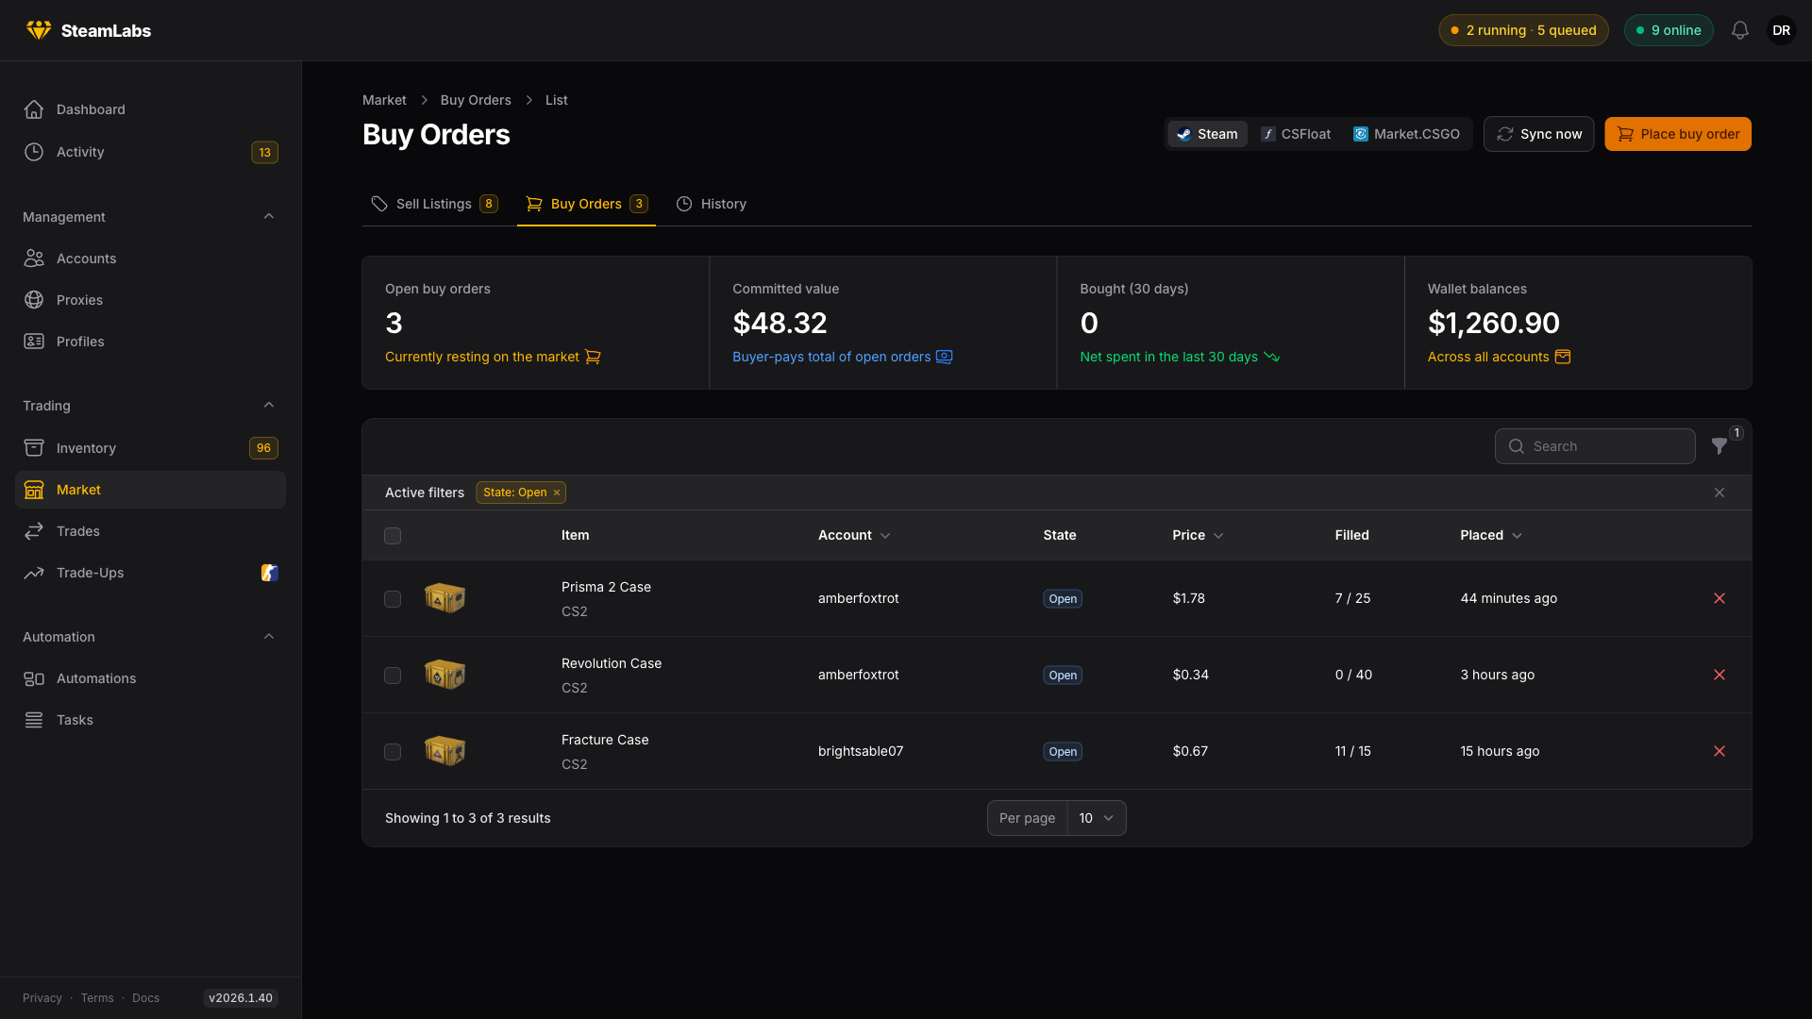1812x1019 pixels.
Task: Click the cart icon beside Currently resting
Action: point(593,357)
